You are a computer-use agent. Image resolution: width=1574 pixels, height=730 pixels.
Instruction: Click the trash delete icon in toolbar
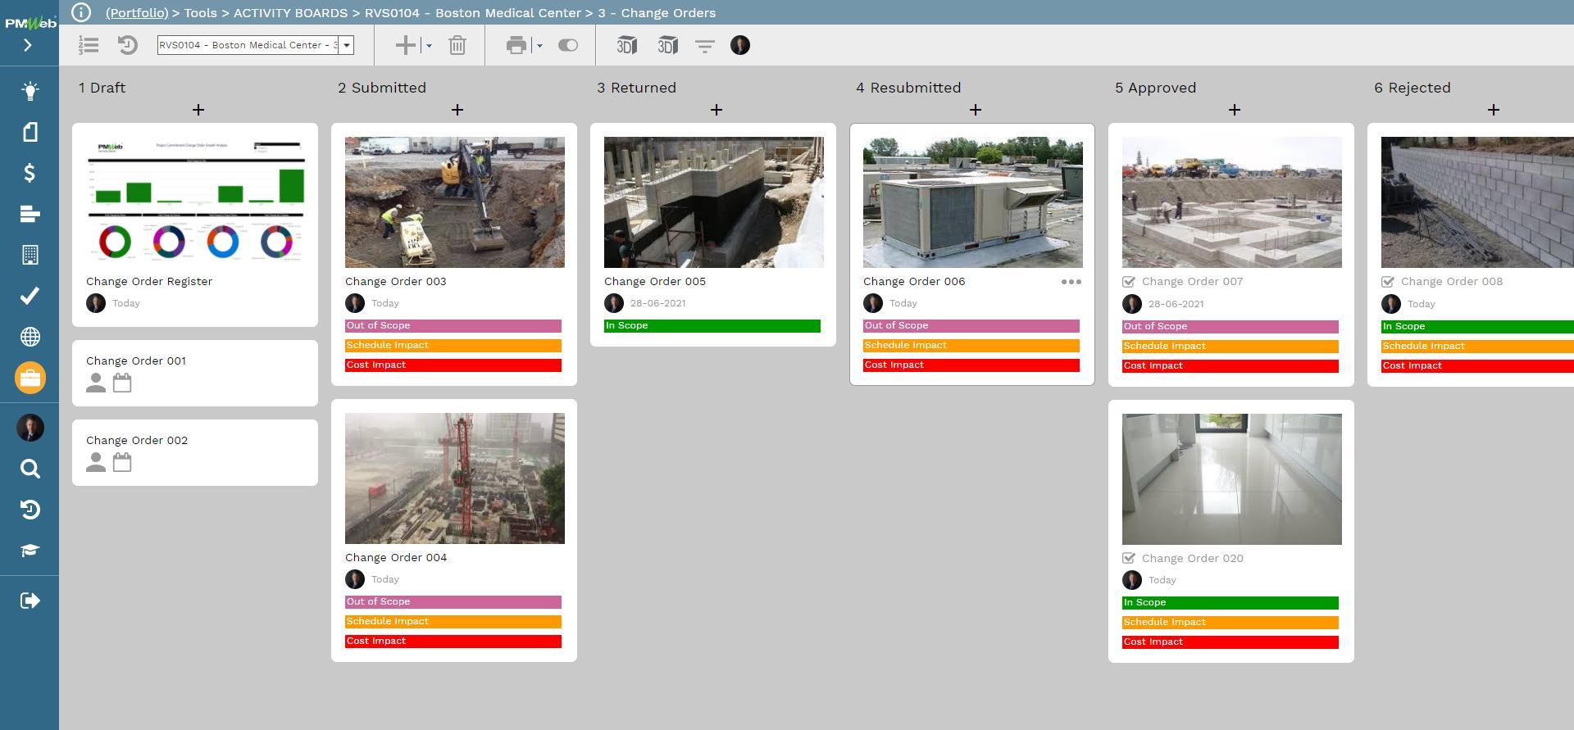[457, 46]
